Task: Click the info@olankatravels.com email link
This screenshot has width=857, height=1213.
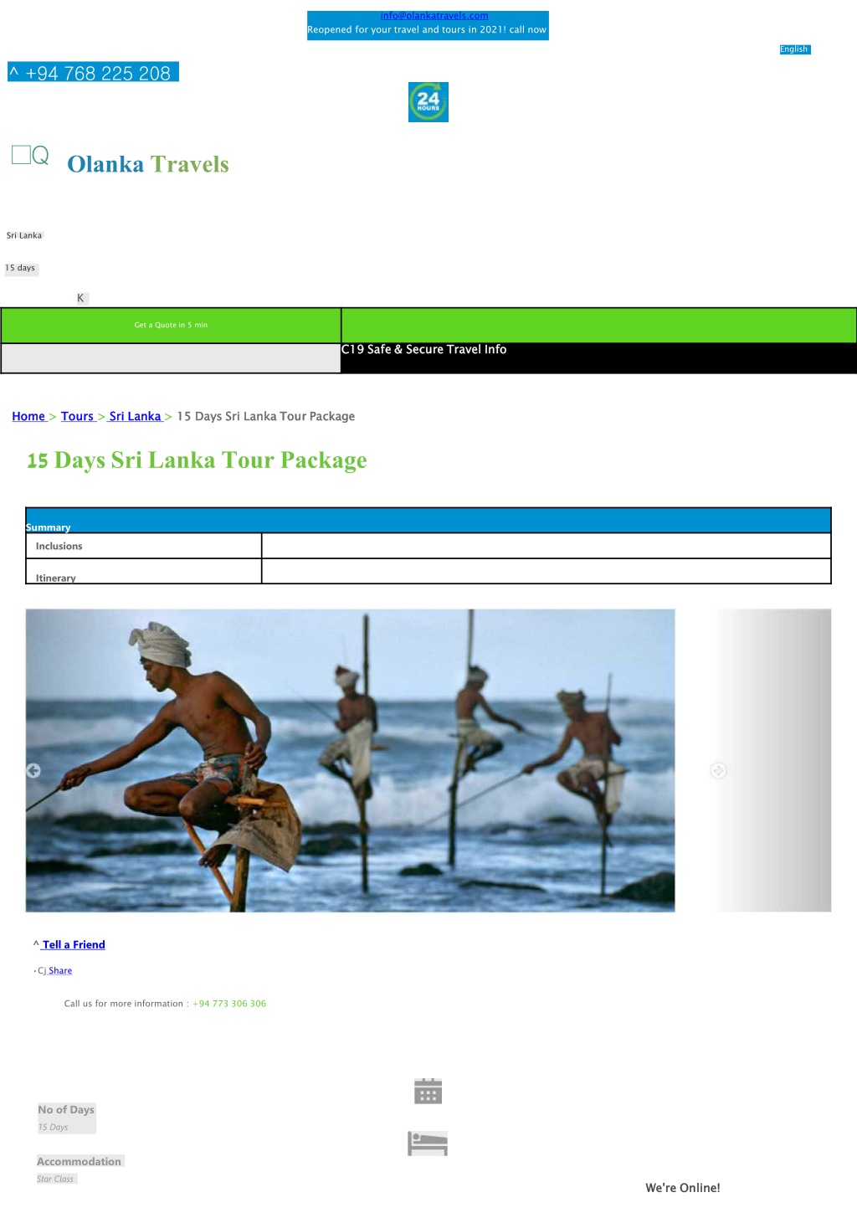Action: coord(434,16)
